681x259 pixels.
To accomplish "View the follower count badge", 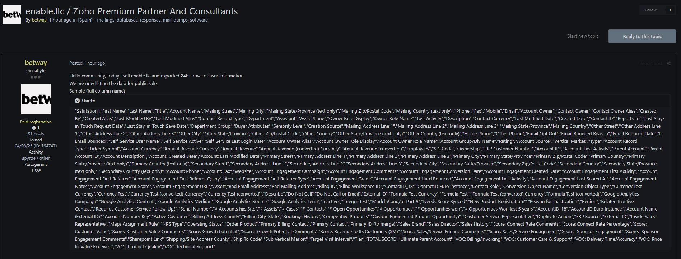I will pyautogui.click(x=670, y=10).
